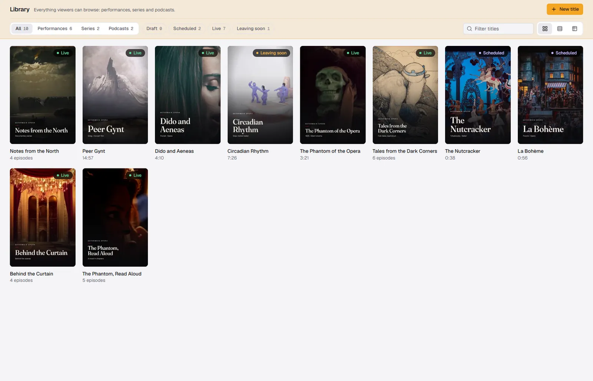Focus the Filter titles search field
Image resolution: width=593 pixels, height=381 pixels.
(x=498, y=29)
